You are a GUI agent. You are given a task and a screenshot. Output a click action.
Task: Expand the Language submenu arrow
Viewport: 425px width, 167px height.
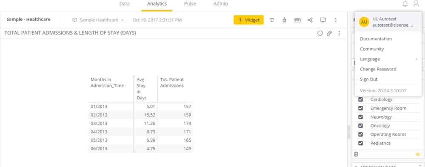[416, 59]
